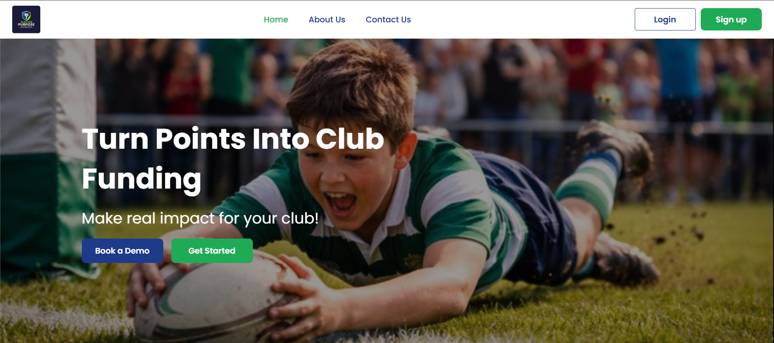Click the Get Started button

(212, 251)
